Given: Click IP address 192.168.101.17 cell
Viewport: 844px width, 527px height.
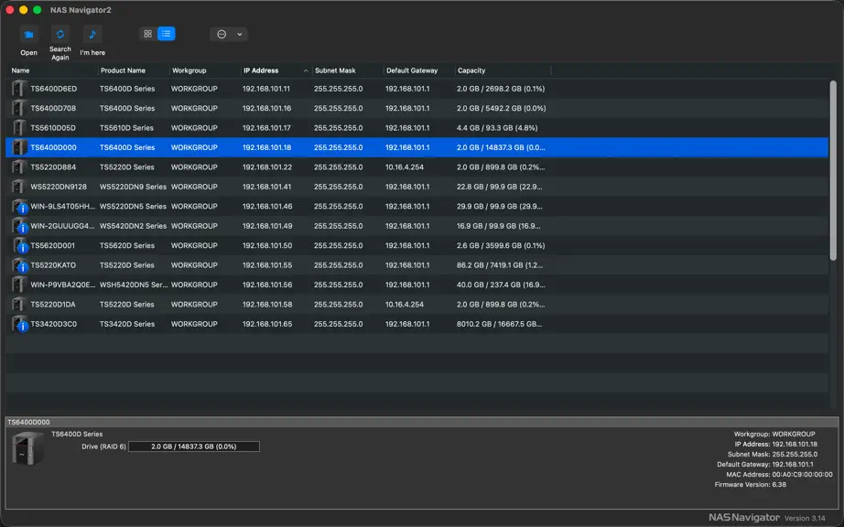Looking at the screenshot, I should 266,128.
